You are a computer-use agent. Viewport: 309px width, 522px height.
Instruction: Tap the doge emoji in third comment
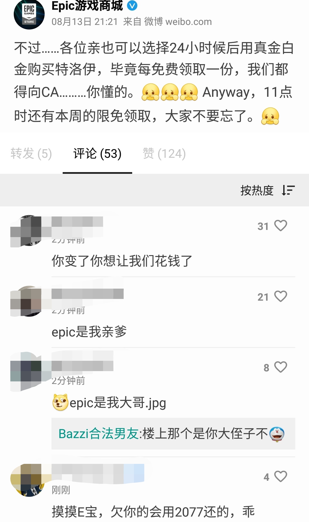[60, 402]
